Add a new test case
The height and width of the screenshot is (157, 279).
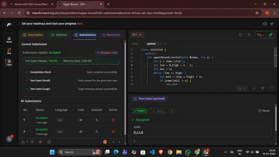(172, 111)
